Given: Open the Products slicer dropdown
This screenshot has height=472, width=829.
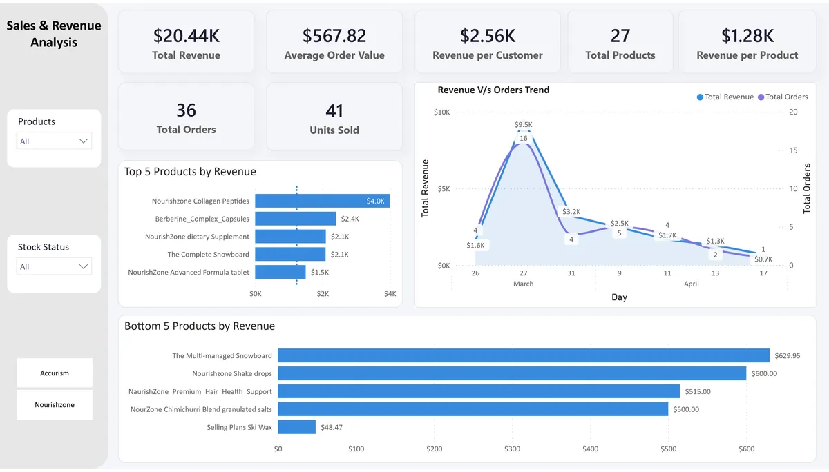Looking at the screenshot, I should click(54, 141).
